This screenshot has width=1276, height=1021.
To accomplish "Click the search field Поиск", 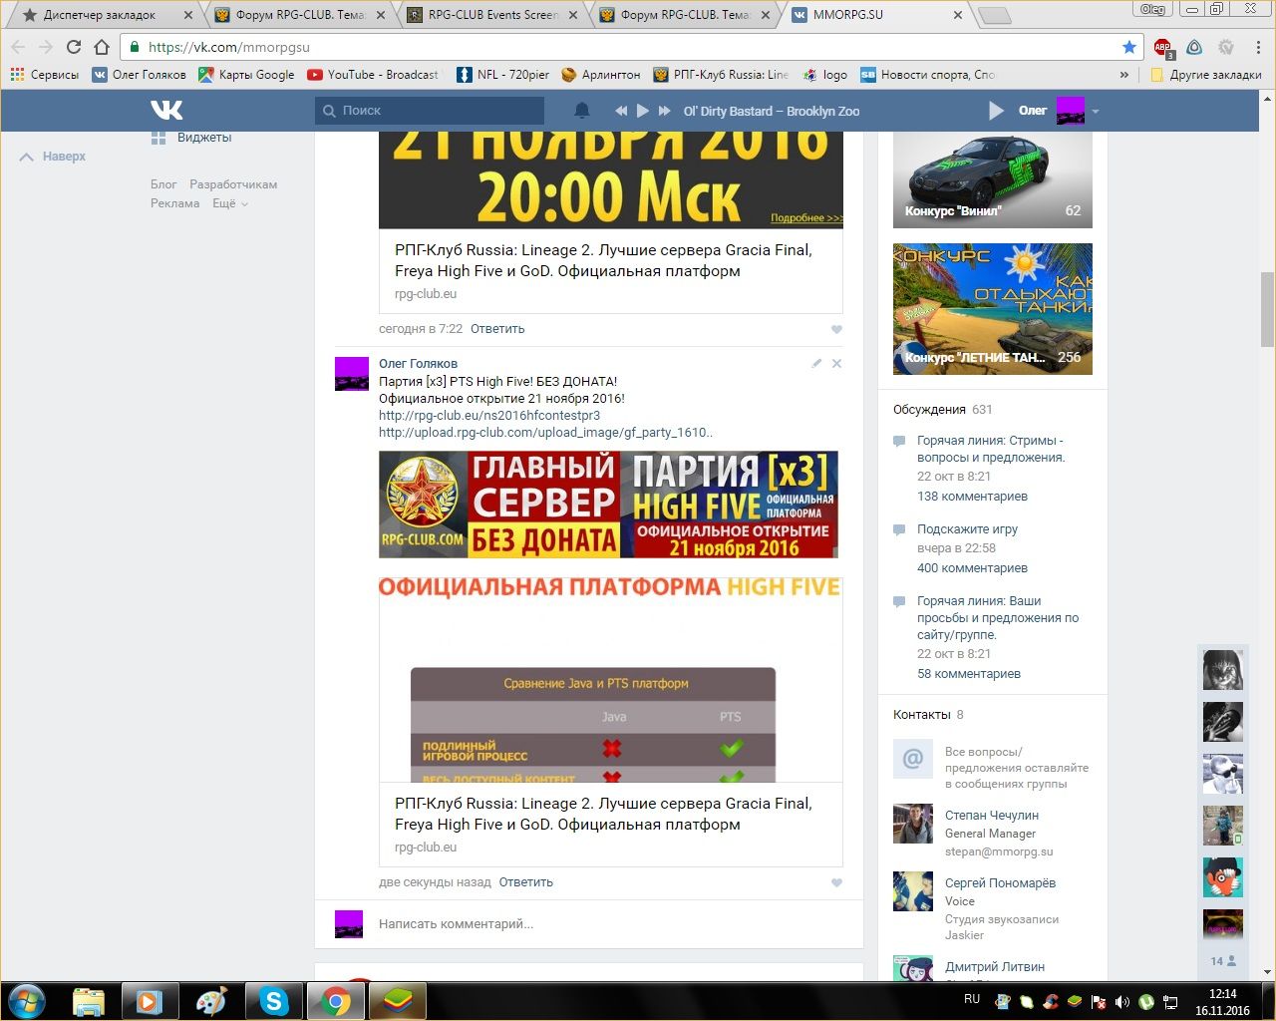I will tap(430, 111).
